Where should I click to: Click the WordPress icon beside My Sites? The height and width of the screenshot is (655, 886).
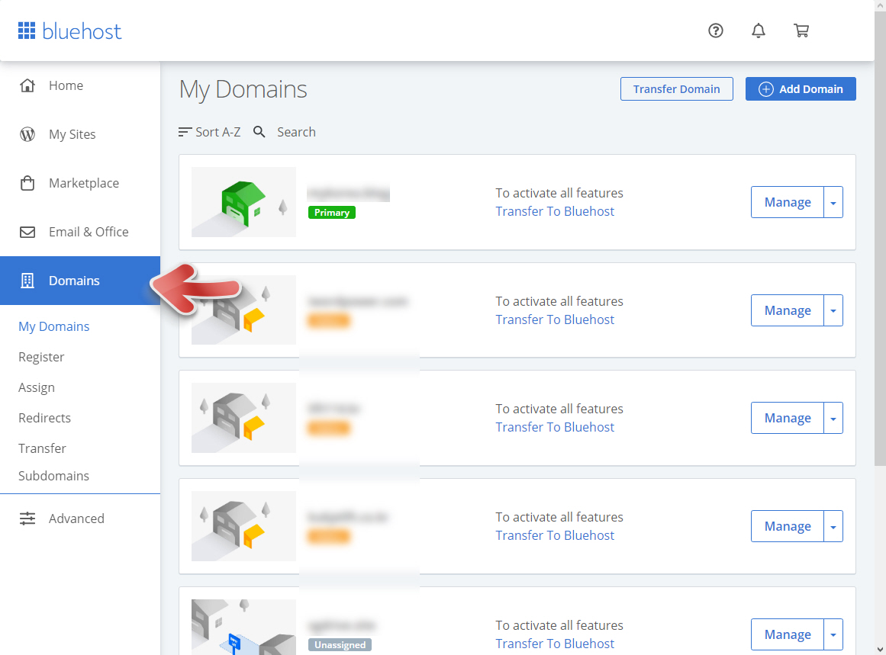pos(27,134)
